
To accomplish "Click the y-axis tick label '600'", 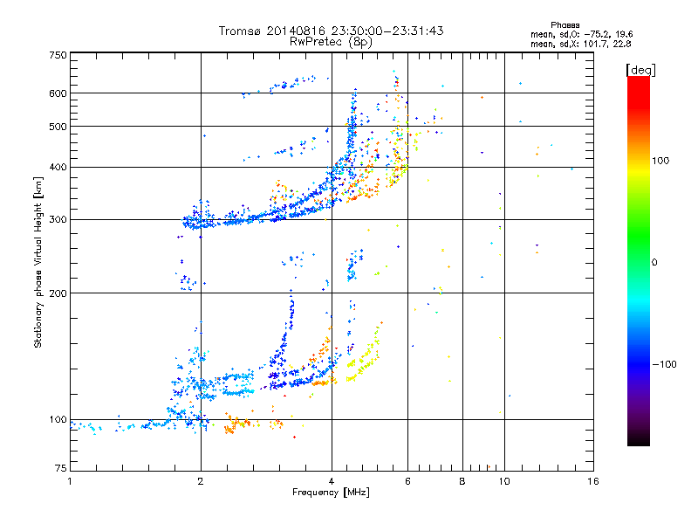I will tap(58, 93).
